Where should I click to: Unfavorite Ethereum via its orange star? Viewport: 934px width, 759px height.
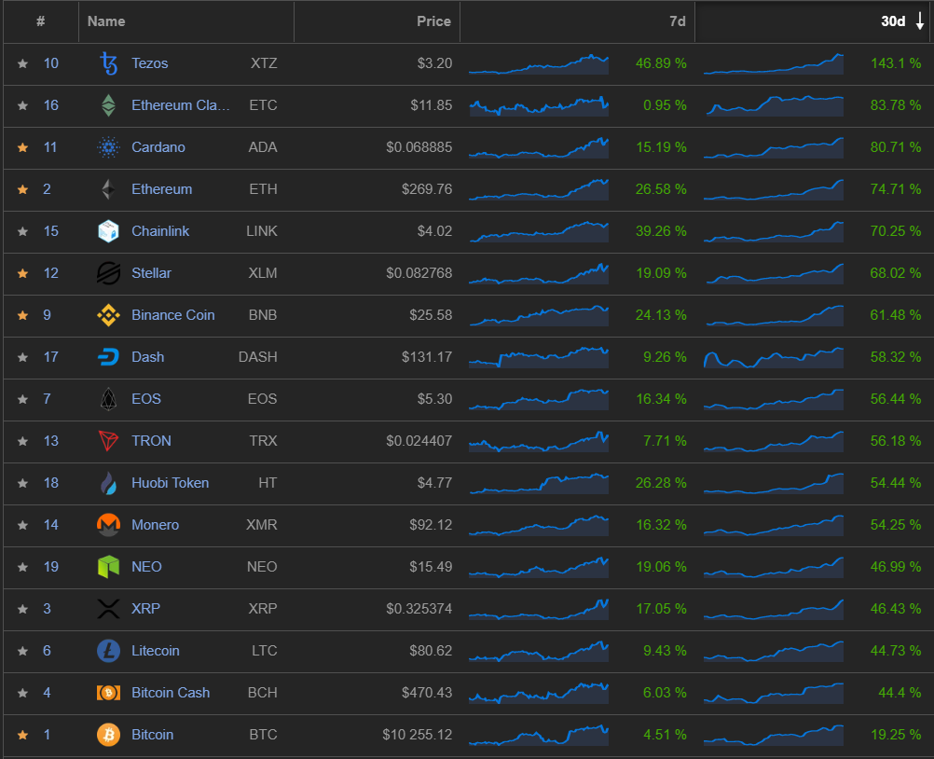pos(22,189)
